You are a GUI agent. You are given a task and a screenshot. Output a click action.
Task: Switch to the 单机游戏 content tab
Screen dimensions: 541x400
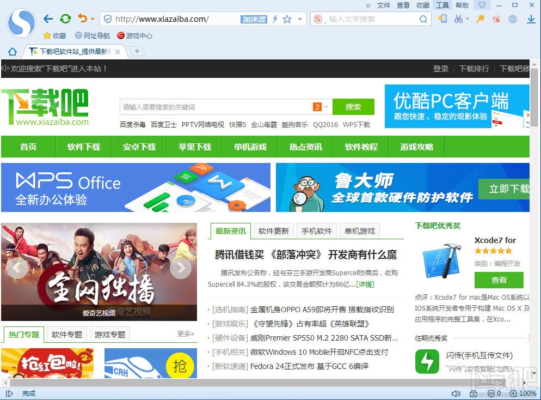click(360, 231)
